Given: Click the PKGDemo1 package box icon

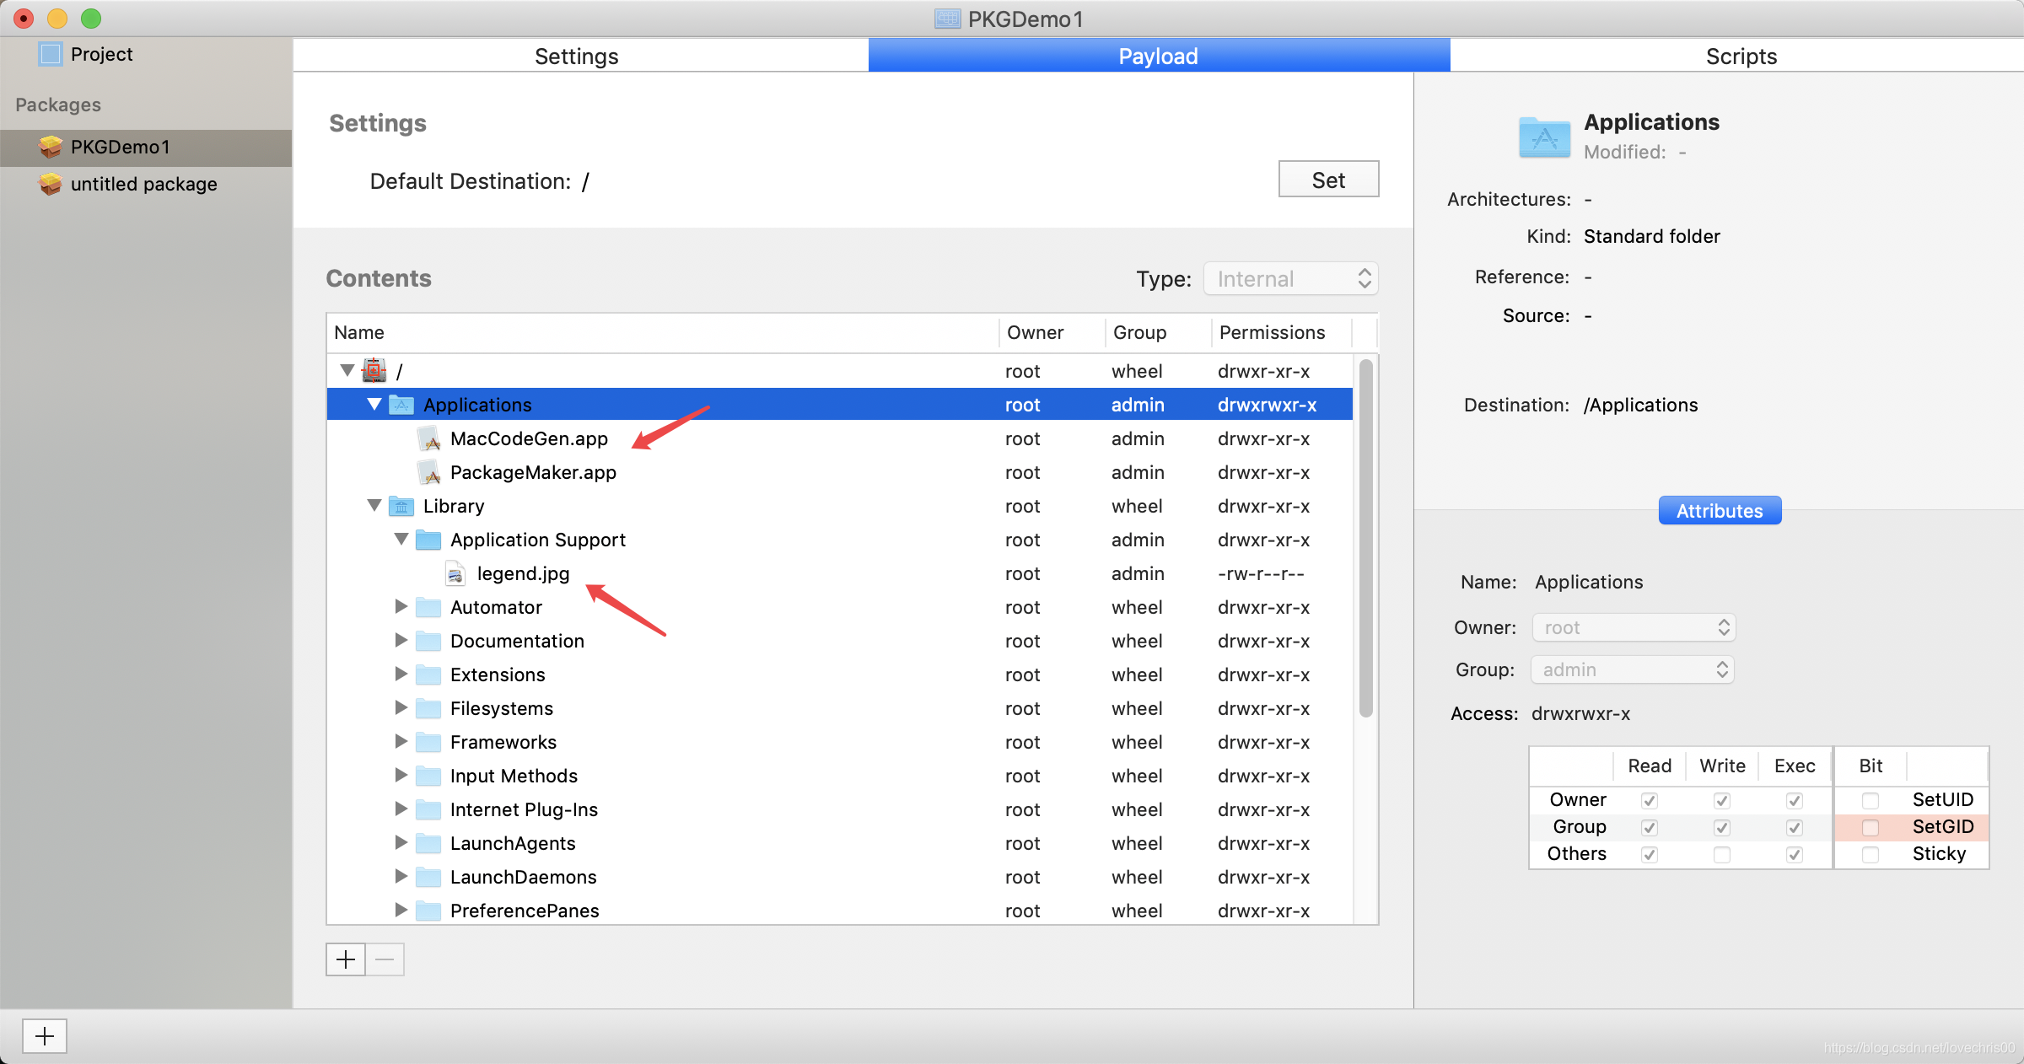Looking at the screenshot, I should 51,147.
